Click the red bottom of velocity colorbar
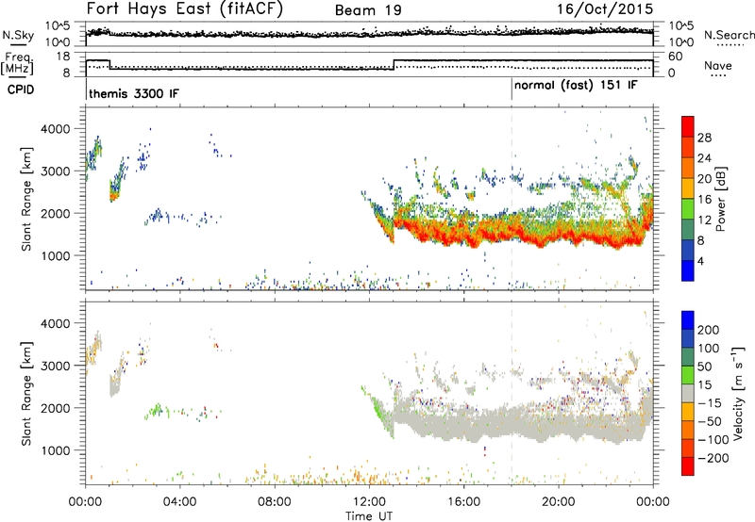The image size is (755, 522). (688, 466)
